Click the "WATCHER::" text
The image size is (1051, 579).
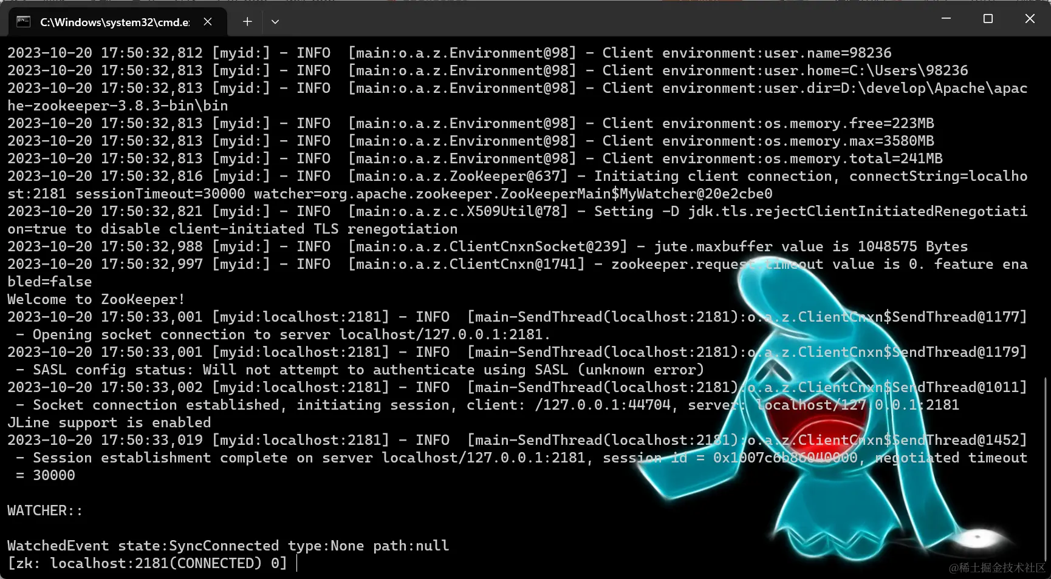pyautogui.click(x=45, y=510)
